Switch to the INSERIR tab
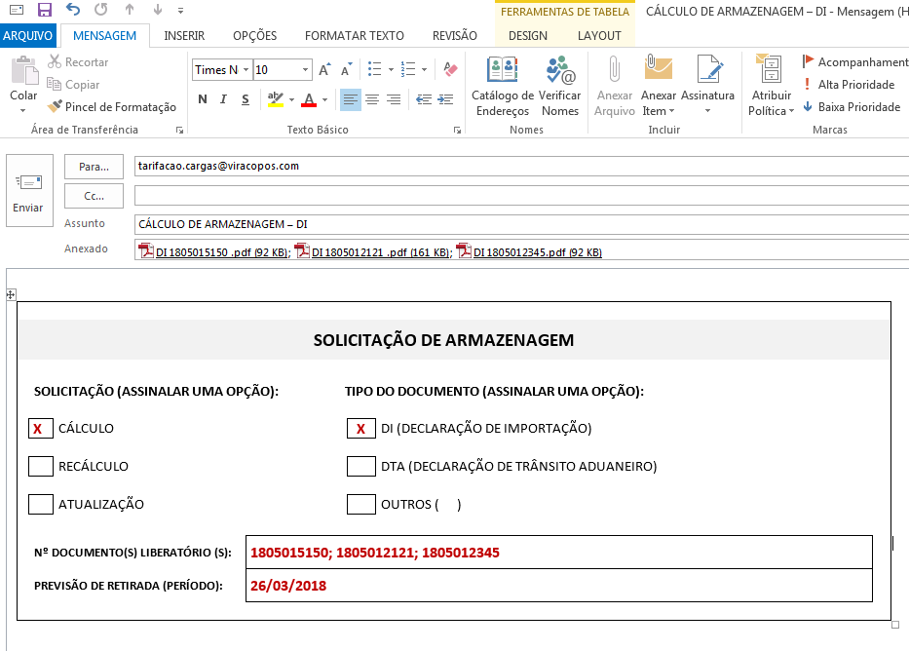The image size is (909, 651). [184, 35]
